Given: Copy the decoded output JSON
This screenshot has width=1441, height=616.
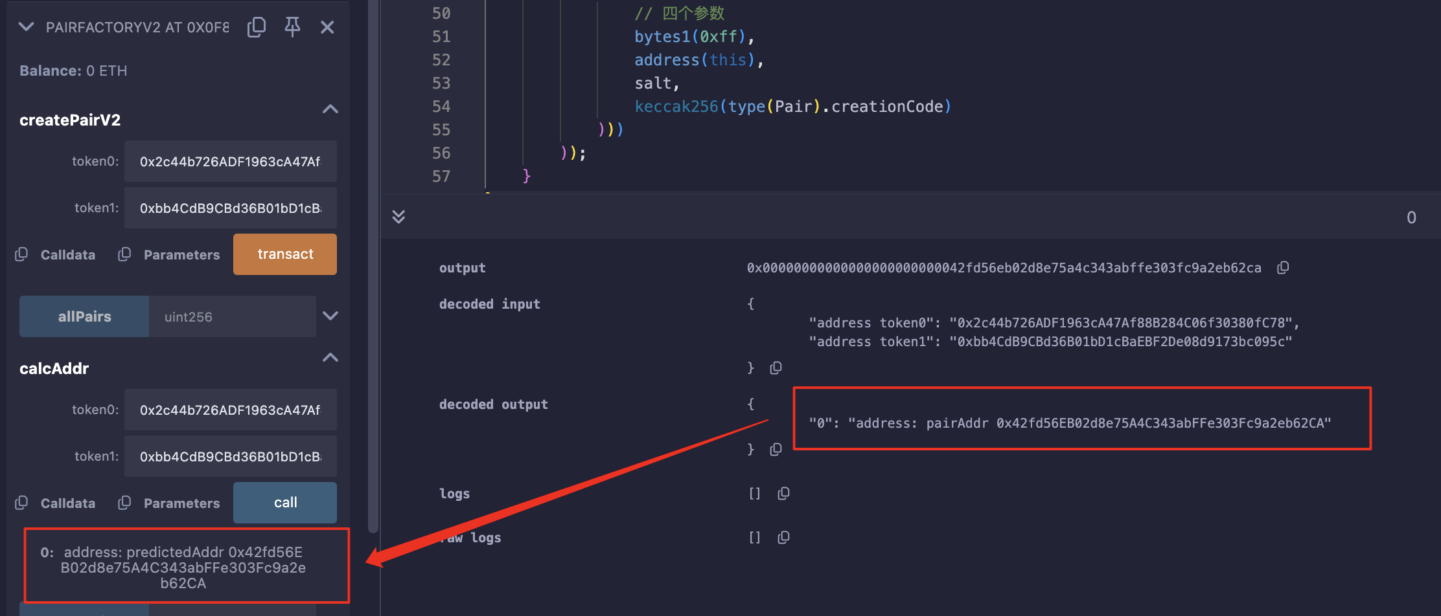Looking at the screenshot, I should (x=776, y=449).
